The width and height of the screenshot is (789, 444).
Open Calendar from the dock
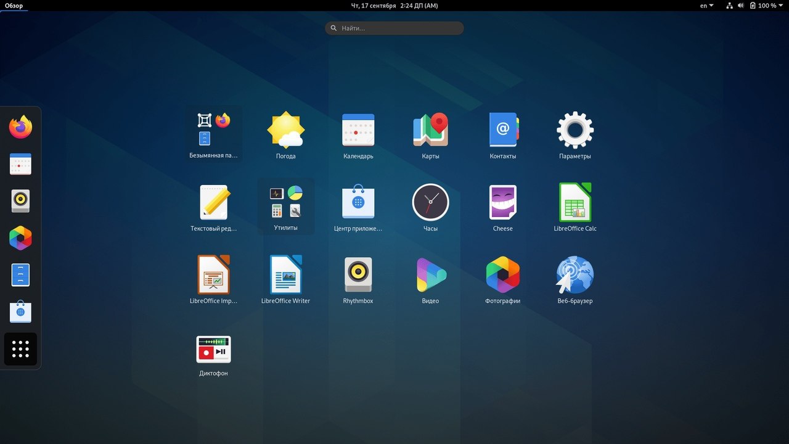20,164
